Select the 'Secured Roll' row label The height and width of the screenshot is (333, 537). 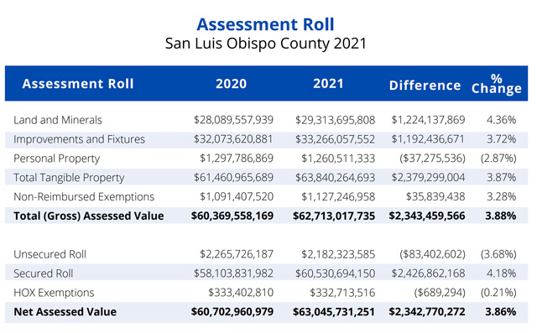coord(44,273)
